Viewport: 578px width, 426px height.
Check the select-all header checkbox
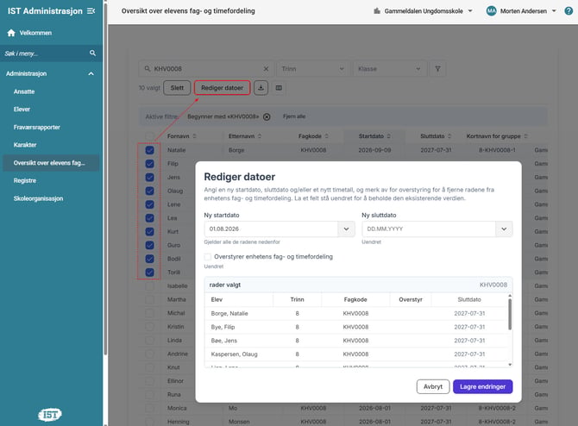149,136
